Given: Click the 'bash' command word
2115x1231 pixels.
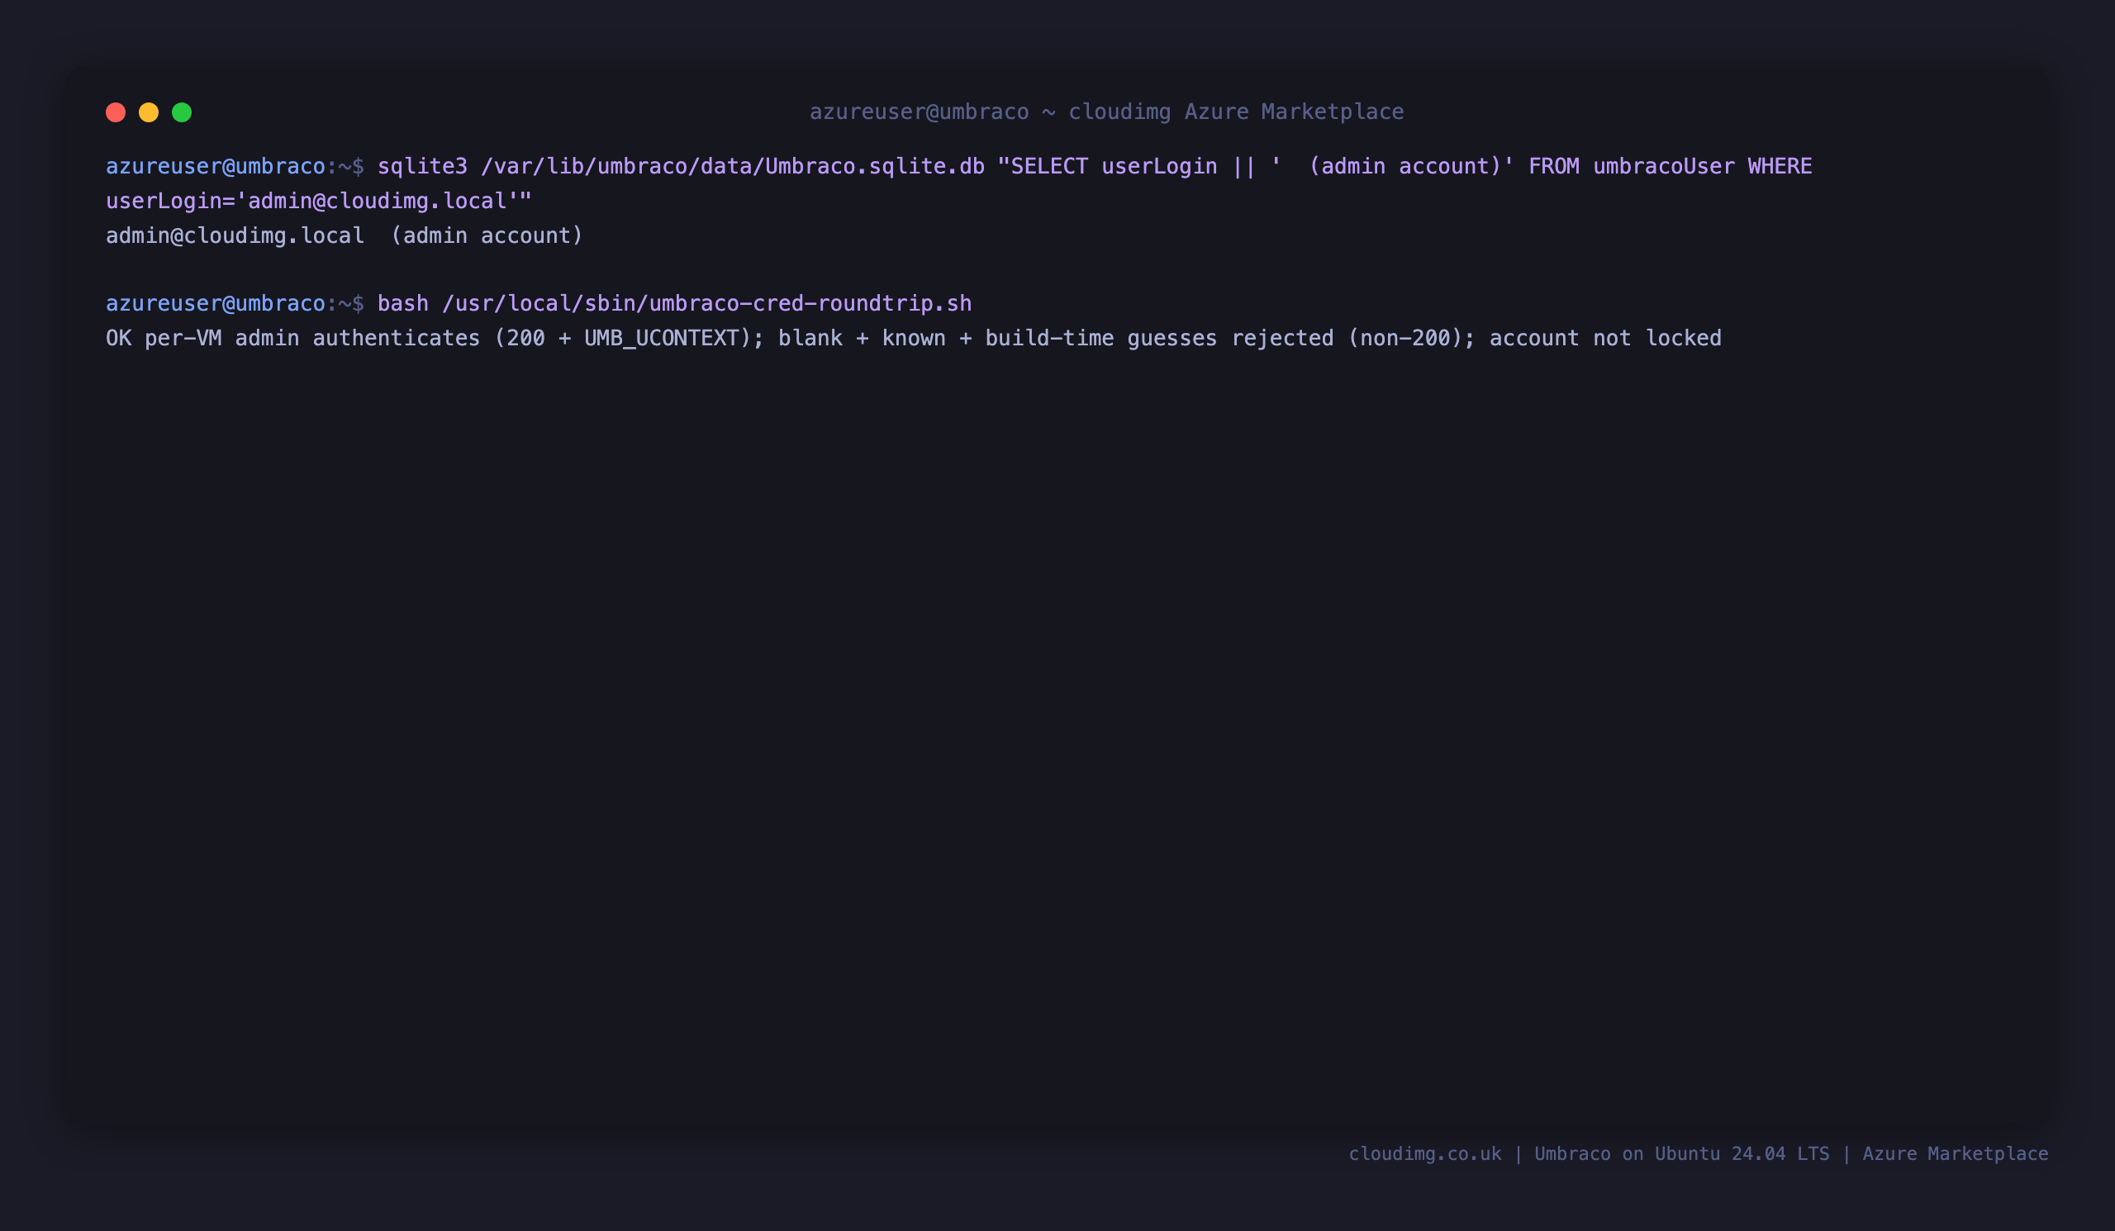Looking at the screenshot, I should (403, 303).
